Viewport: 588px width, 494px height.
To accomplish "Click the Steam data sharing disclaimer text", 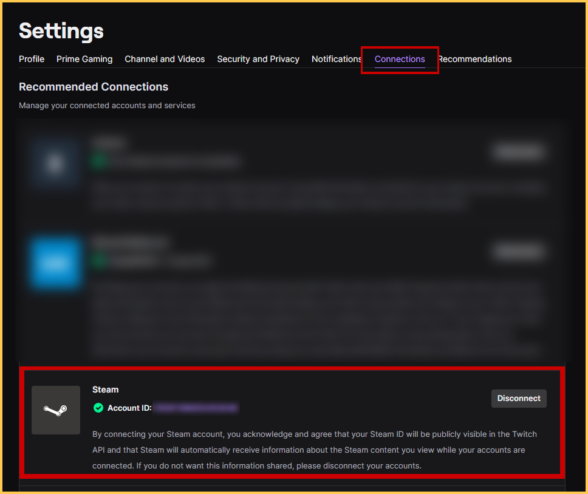I will coord(314,450).
